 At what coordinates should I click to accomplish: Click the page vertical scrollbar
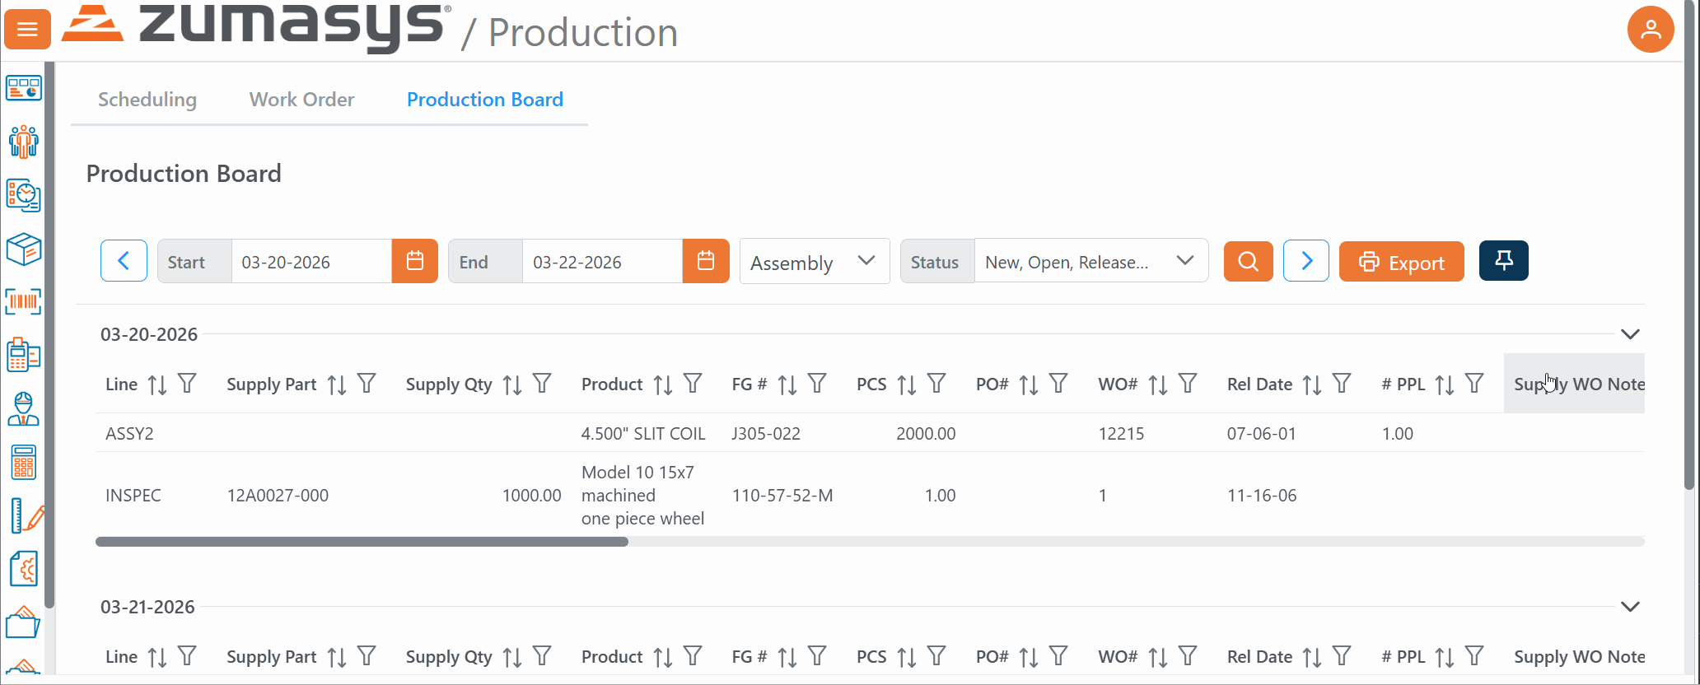(x=1690, y=247)
